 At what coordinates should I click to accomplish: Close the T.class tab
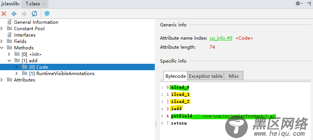click(x=44, y=4)
